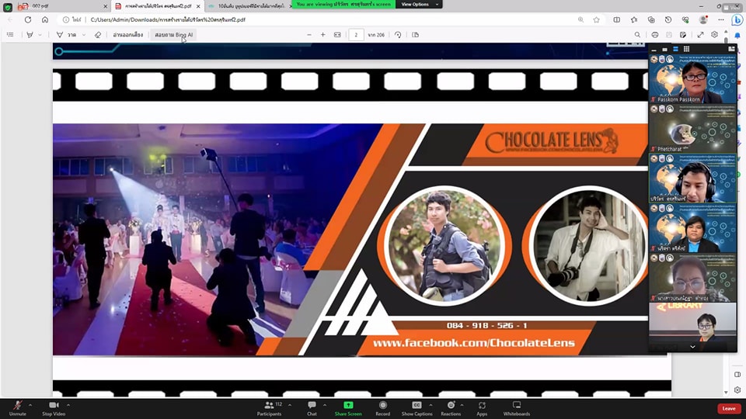Expand caret next to Participants
This screenshot has width=746, height=419.
click(289, 405)
